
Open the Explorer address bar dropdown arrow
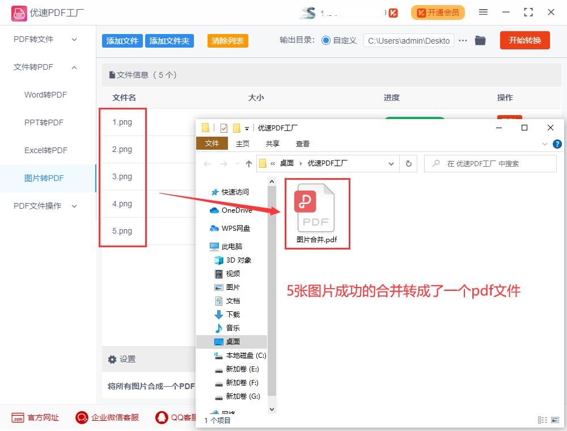click(391, 163)
